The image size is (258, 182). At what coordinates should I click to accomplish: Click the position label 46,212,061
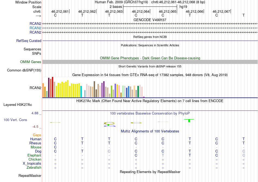[x=60, y=11]
